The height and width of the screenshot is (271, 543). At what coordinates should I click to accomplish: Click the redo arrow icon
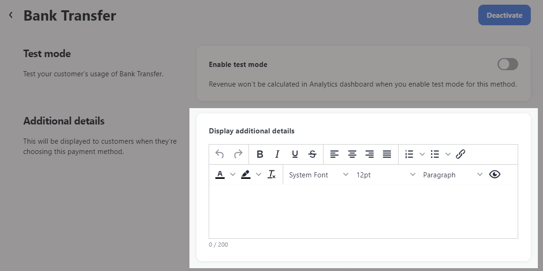click(x=238, y=154)
